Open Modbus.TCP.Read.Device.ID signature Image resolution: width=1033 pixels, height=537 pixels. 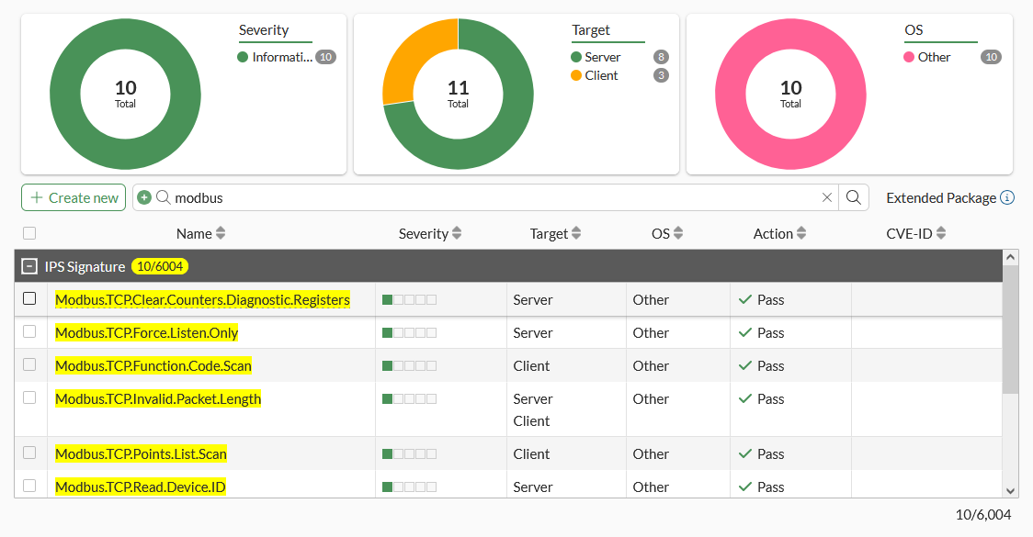[x=140, y=487]
